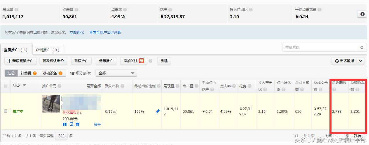This screenshot has height=145, width=369.
Task: Click the 优化建议>> link
Action: pyautogui.click(x=72, y=113)
